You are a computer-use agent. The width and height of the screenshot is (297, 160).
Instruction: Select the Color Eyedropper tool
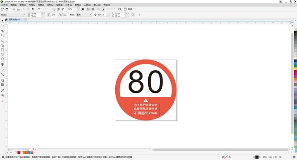point(3,91)
